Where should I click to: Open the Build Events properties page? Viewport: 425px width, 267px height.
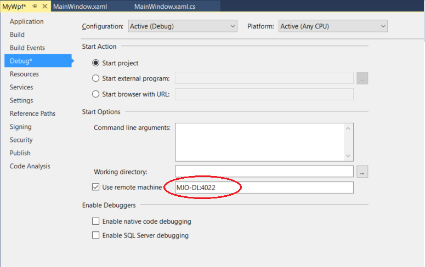tap(27, 48)
